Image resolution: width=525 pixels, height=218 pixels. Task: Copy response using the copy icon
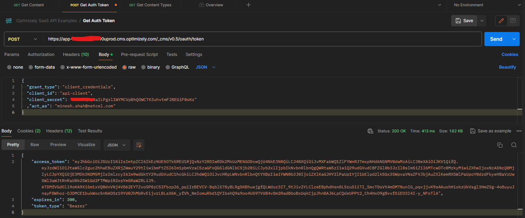click(500, 145)
